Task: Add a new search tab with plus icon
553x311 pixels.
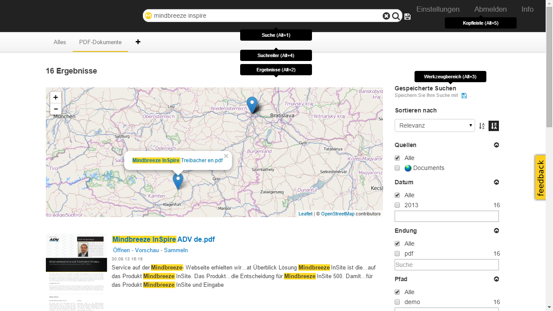Action: pyautogui.click(x=138, y=42)
